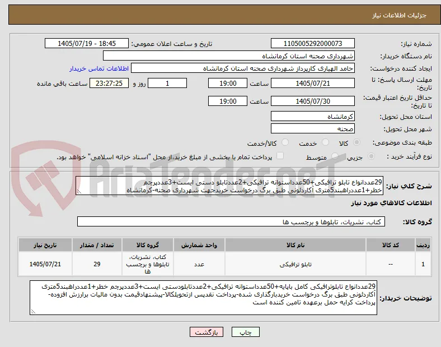
Task: Click the price validity date 1405/07/30 field
Action: [x=312, y=101]
